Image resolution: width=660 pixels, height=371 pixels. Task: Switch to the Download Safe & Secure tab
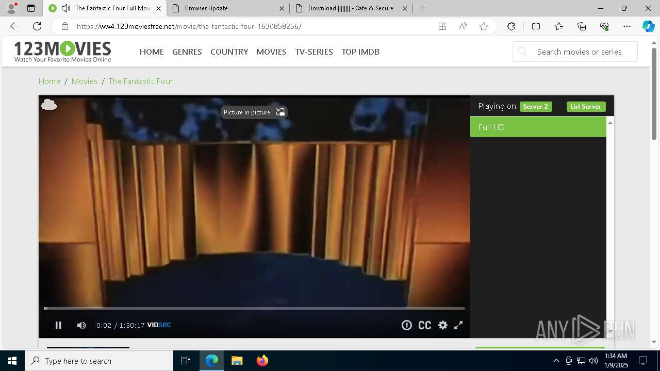(x=351, y=8)
